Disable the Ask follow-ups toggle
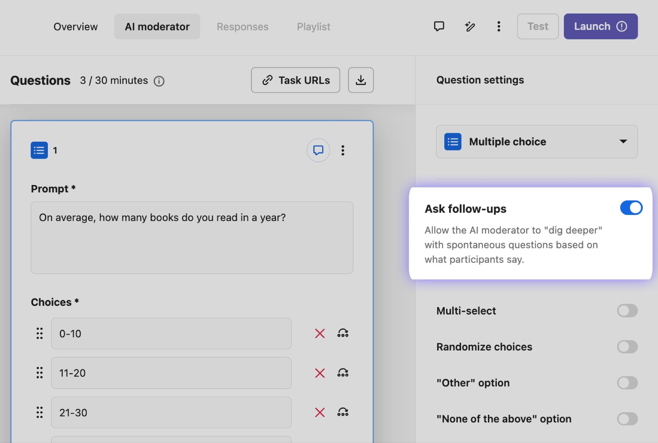This screenshot has height=443, width=658. click(631, 208)
